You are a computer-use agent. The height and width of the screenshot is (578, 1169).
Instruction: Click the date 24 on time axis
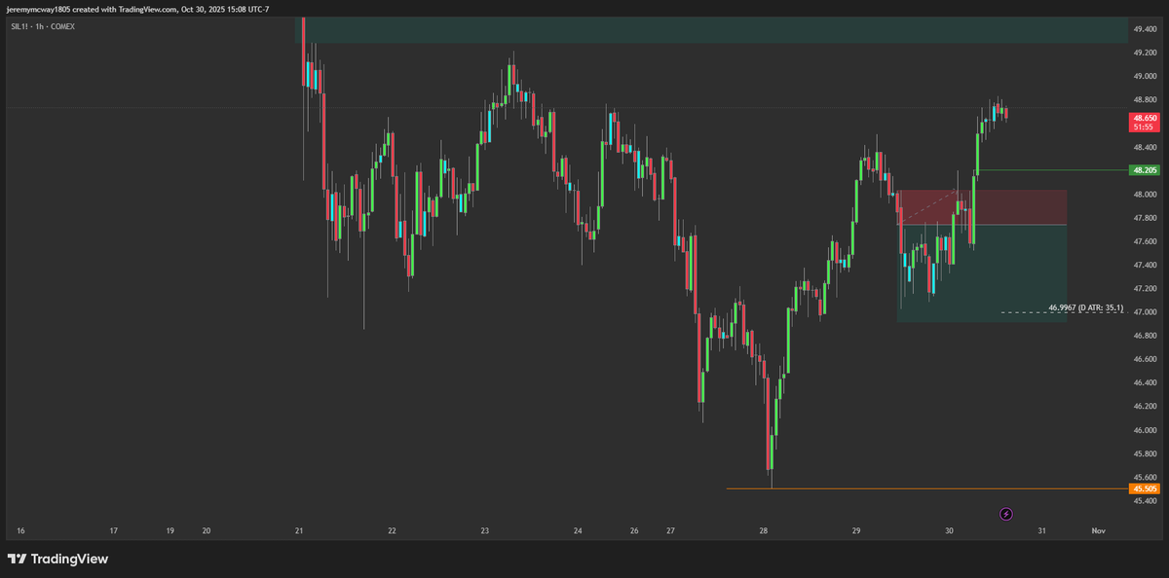pyautogui.click(x=578, y=531)
